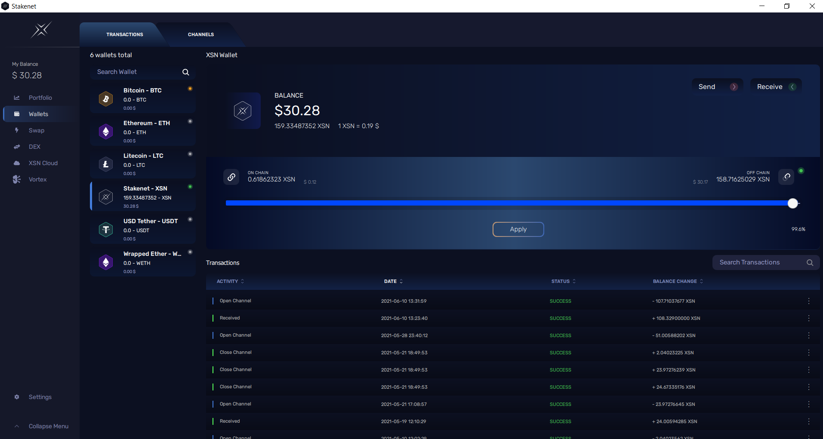
Task: Open the DEX arrows icon
Action: (17, 147)
